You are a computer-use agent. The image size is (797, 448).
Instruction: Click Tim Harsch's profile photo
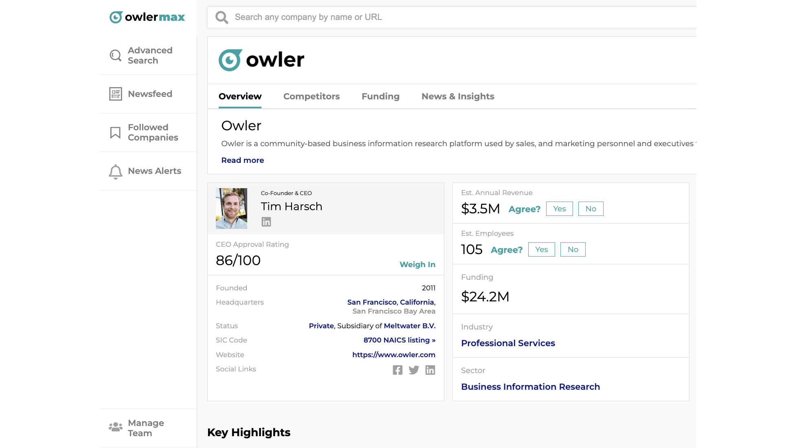click(231, 208)
